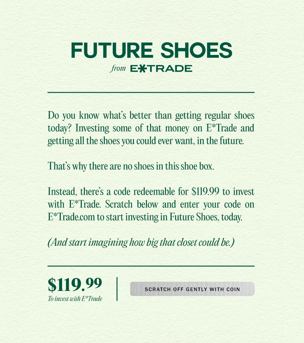Click the E*TRADE logo

coord(161,69)
